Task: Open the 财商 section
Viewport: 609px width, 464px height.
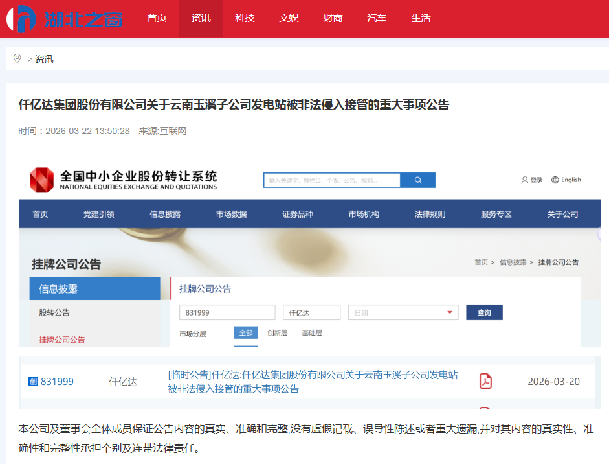Action: tap(333, 18)
